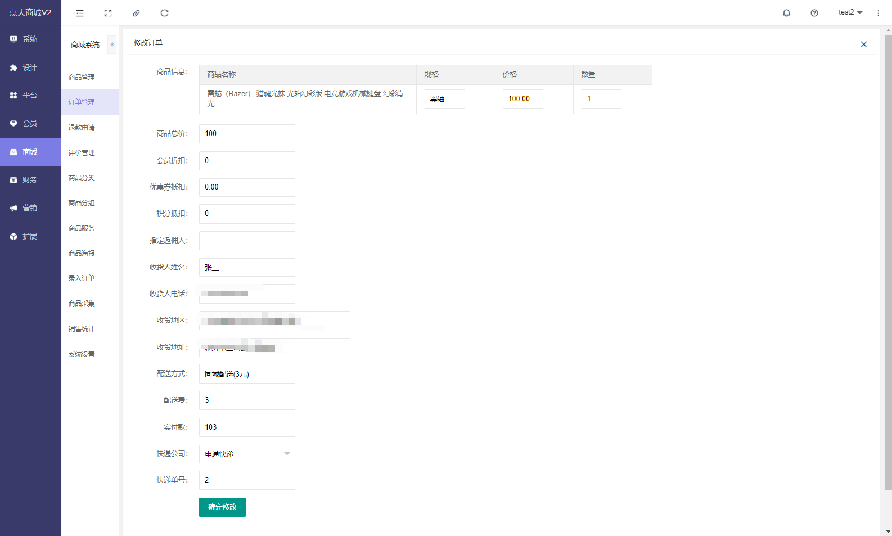Open the test2 user dropdown
Viewport: 892px width, 536px height.
click(x=850, y=12)
